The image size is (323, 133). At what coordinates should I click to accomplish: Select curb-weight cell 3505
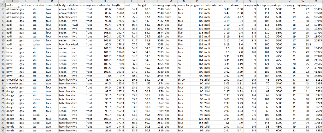click(157, 76)
